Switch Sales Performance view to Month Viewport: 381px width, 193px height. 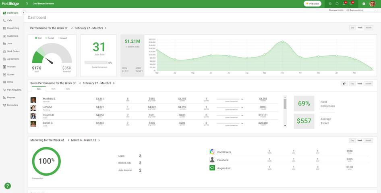[x=369, y=84]
